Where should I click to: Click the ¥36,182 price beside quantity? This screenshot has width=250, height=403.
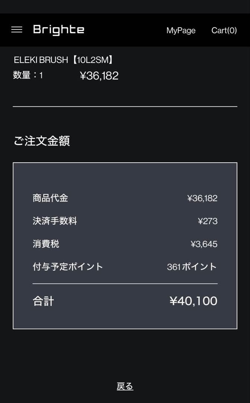point(99,76)
